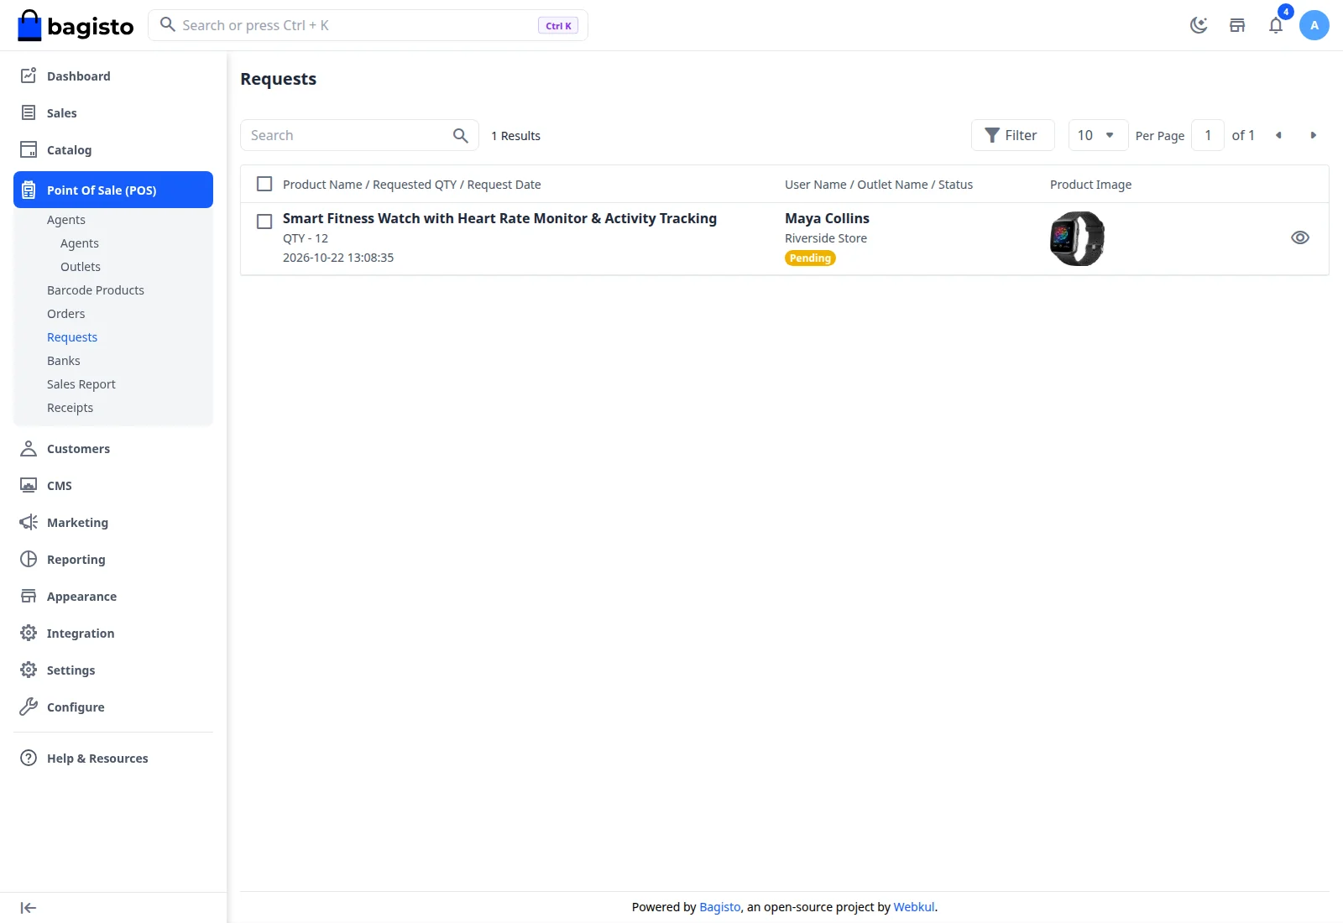Open Help & Resources
1343x923 pixels.
(x=113, y=759)
